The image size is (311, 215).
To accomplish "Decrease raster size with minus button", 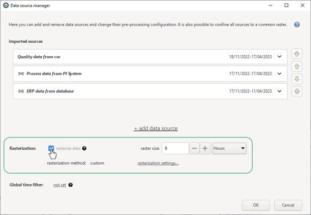I will [195, 148].
